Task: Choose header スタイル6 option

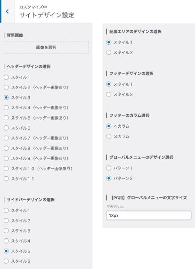Action: click(6, 128)
